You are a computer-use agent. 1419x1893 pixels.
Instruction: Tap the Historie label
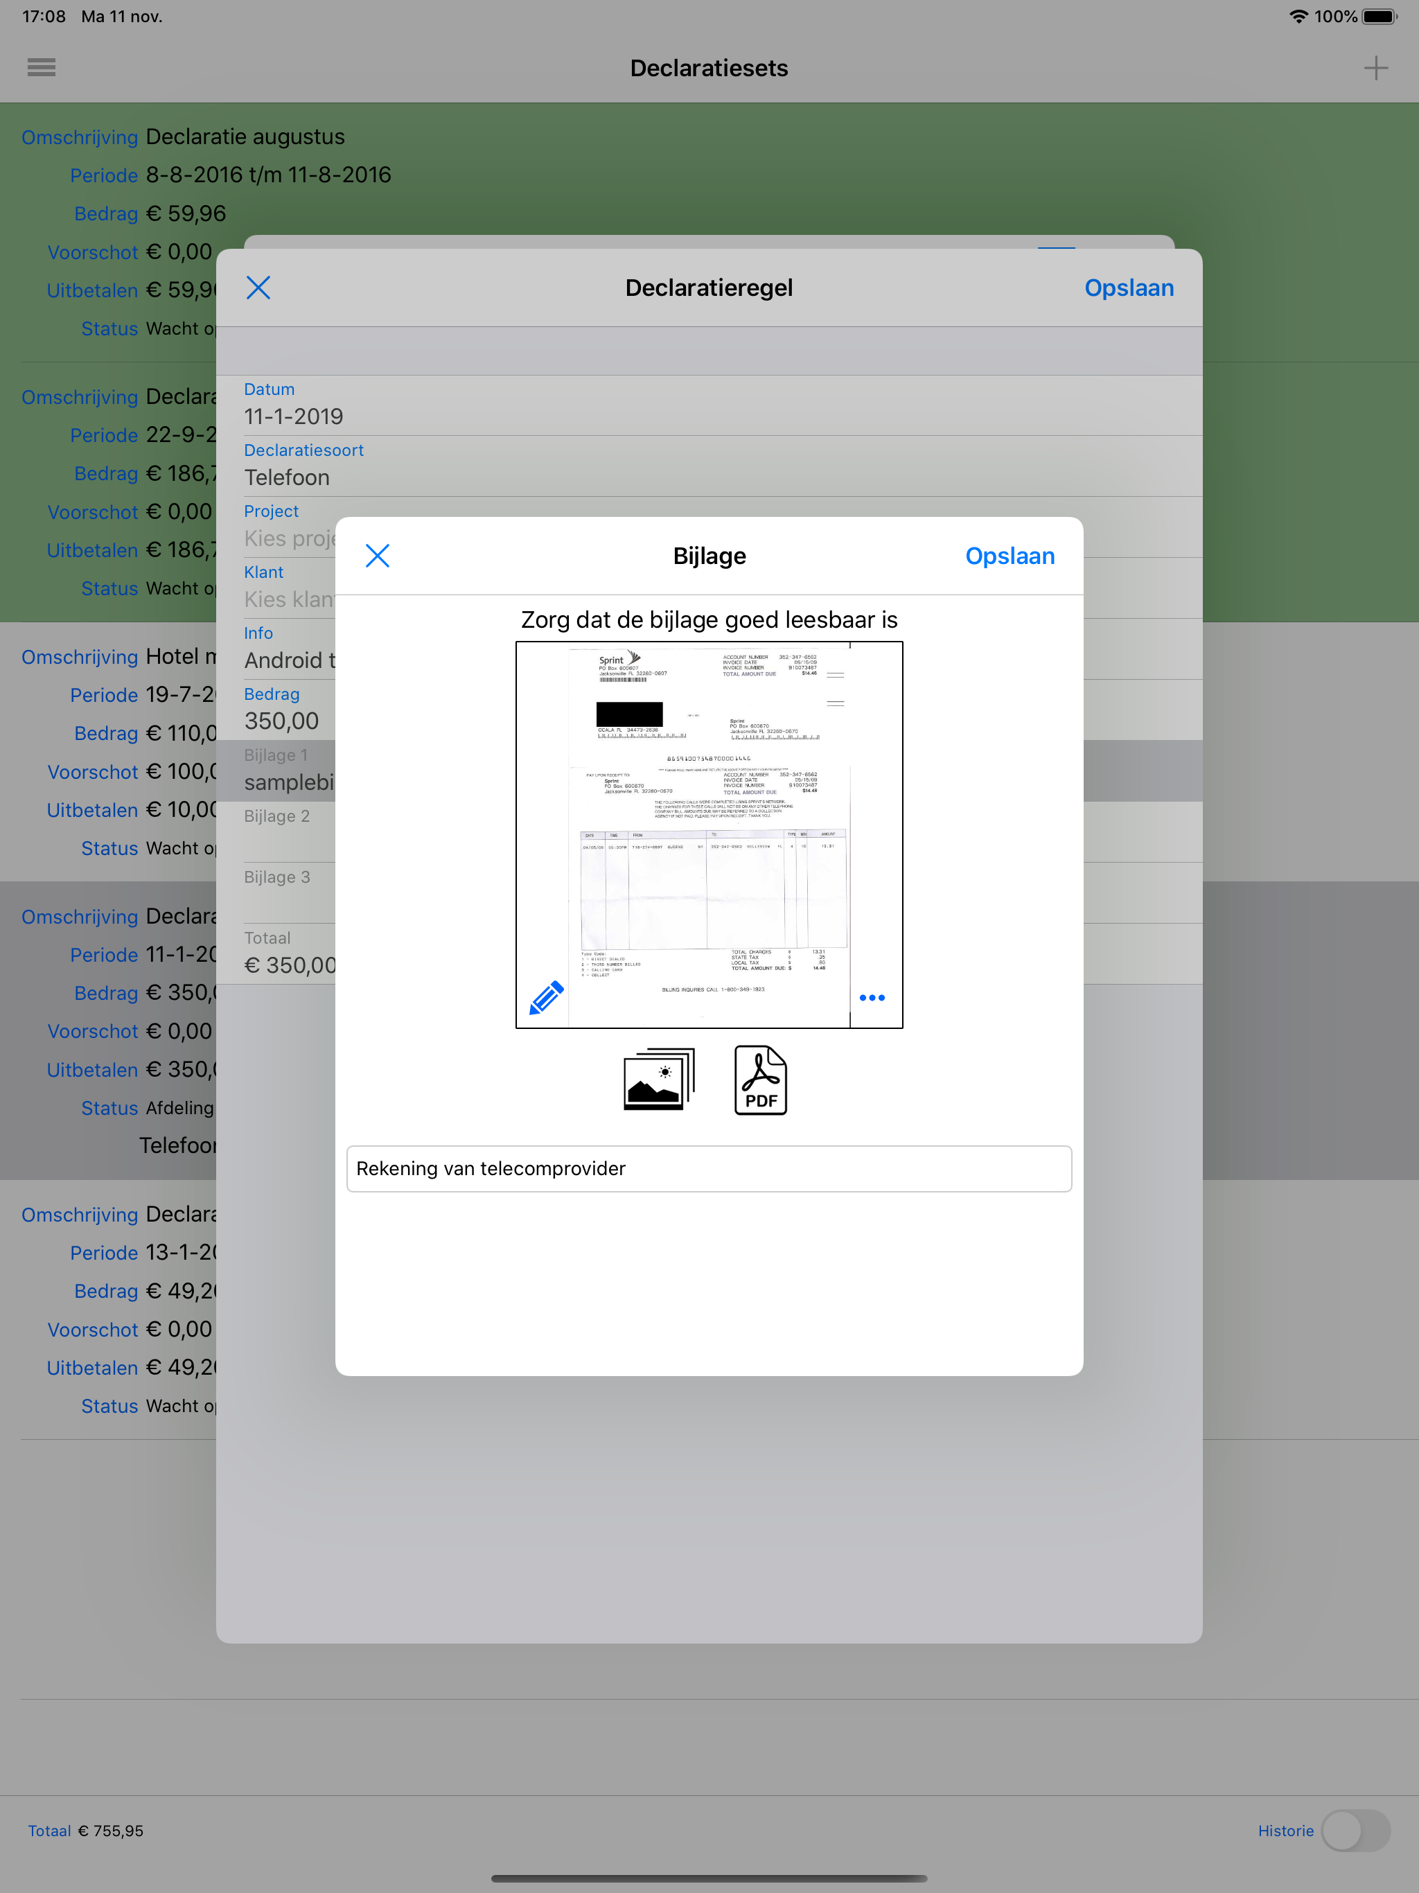1285,1831
